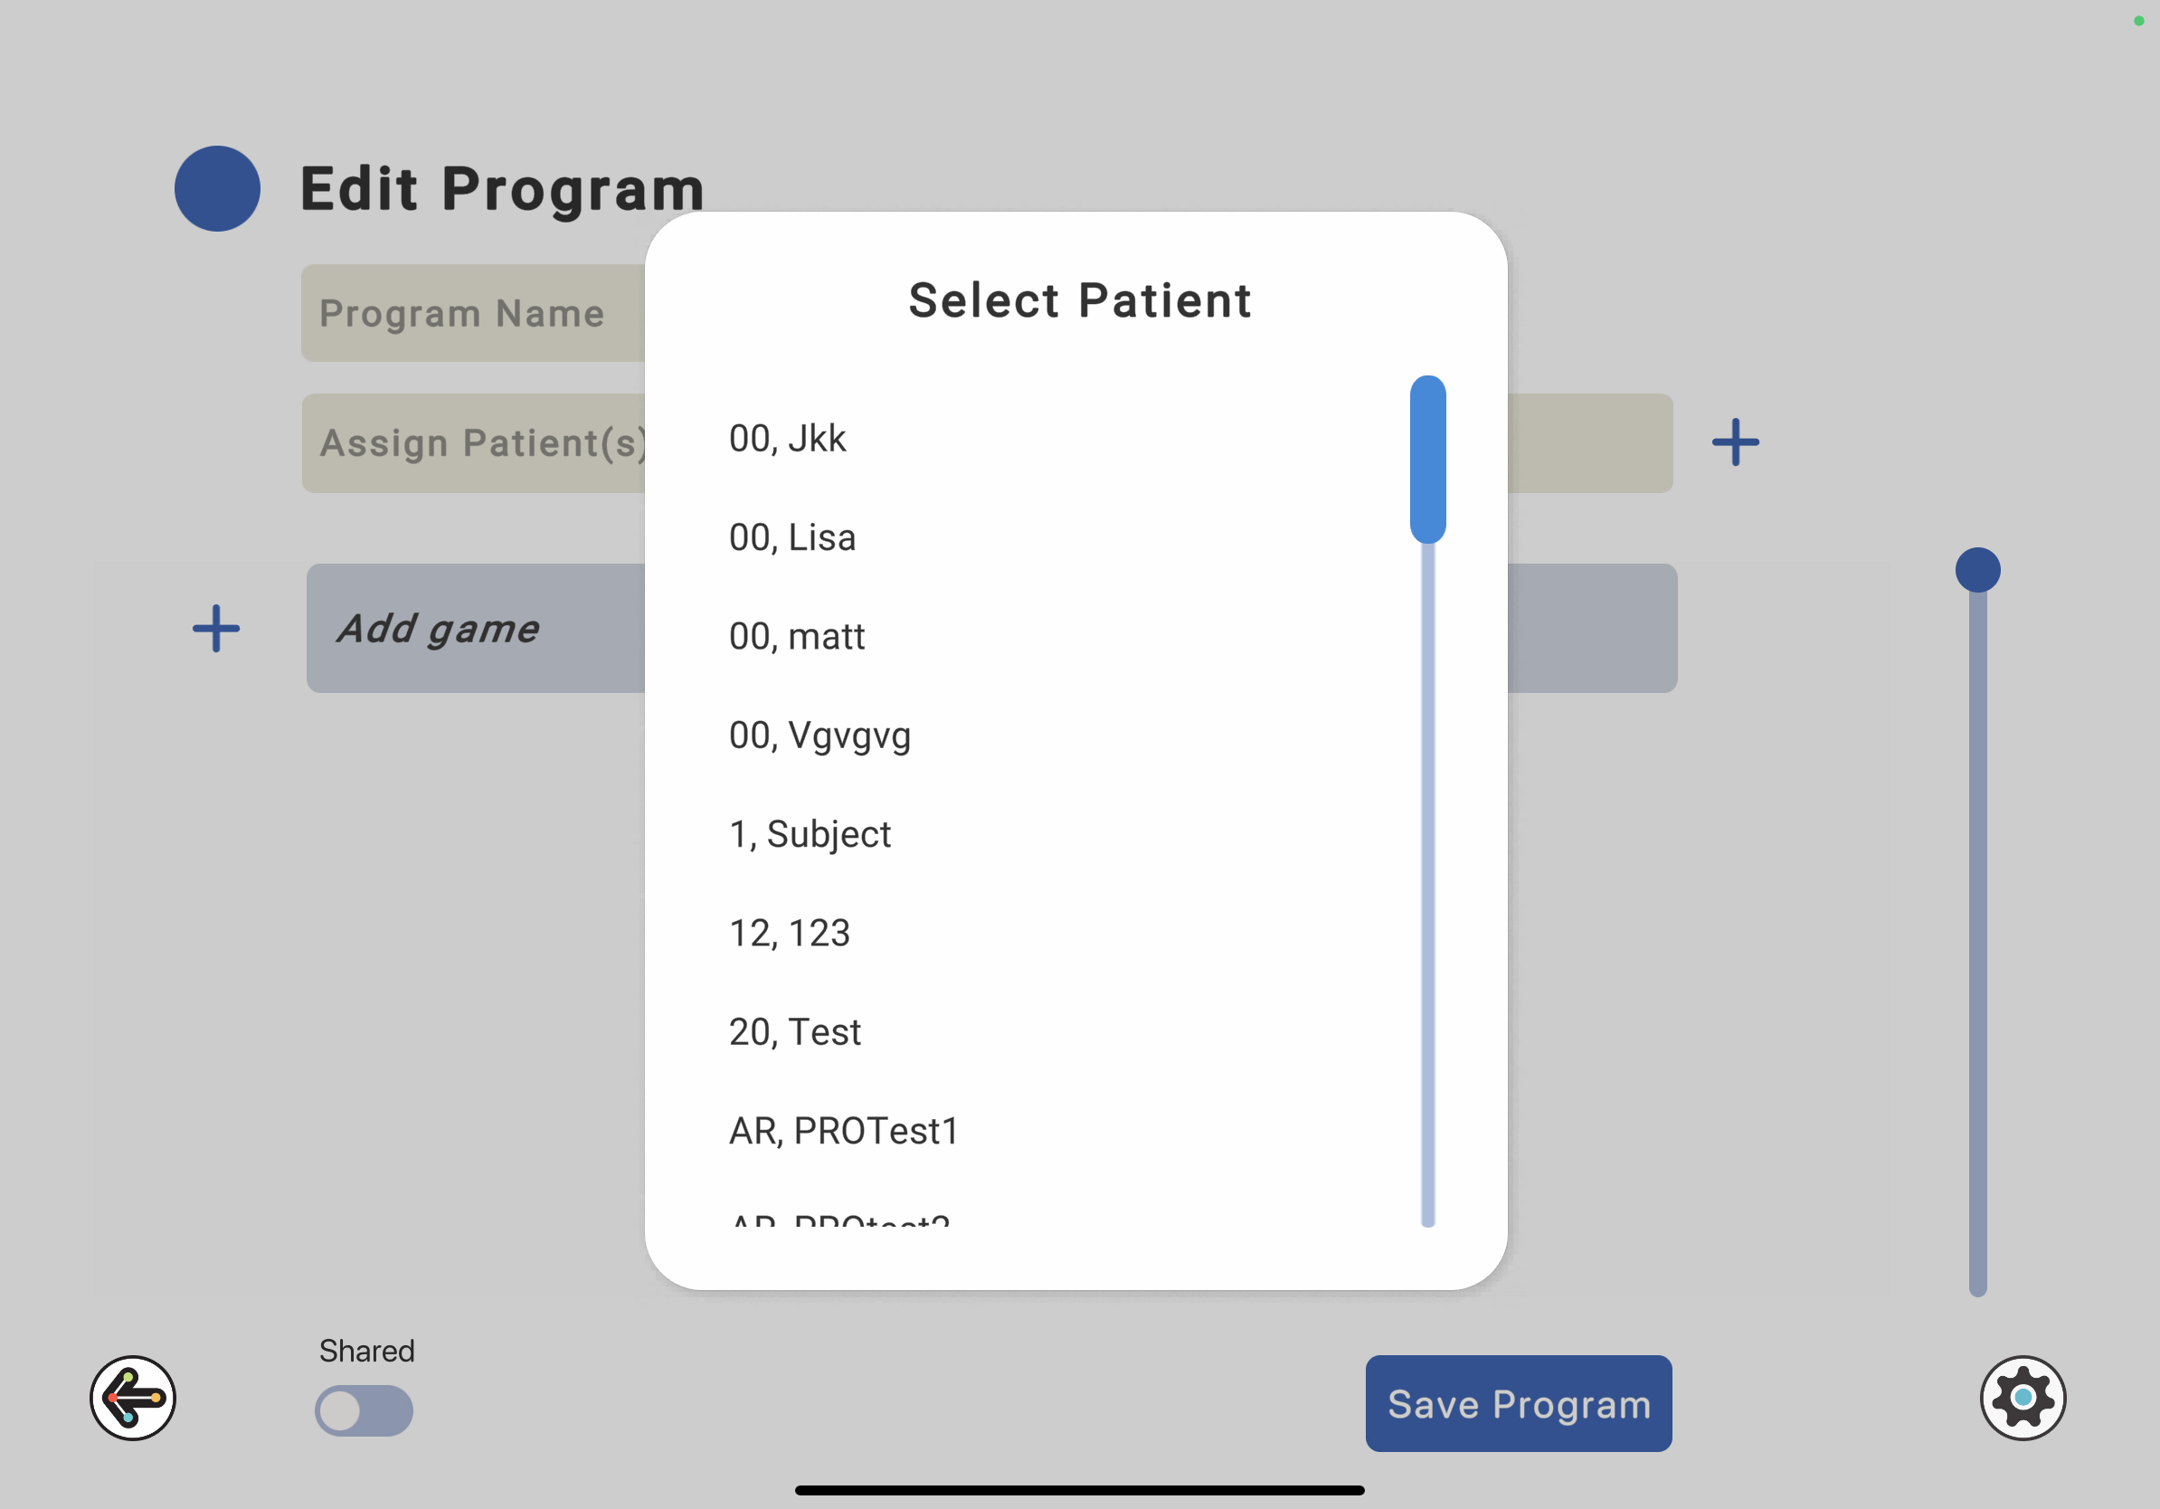Select patient "00, Jkk"
The image size is (2160, 1509).
pyautogui.click(x=788, y=439)
